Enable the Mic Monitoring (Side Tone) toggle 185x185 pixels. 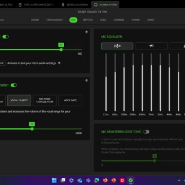146,132
